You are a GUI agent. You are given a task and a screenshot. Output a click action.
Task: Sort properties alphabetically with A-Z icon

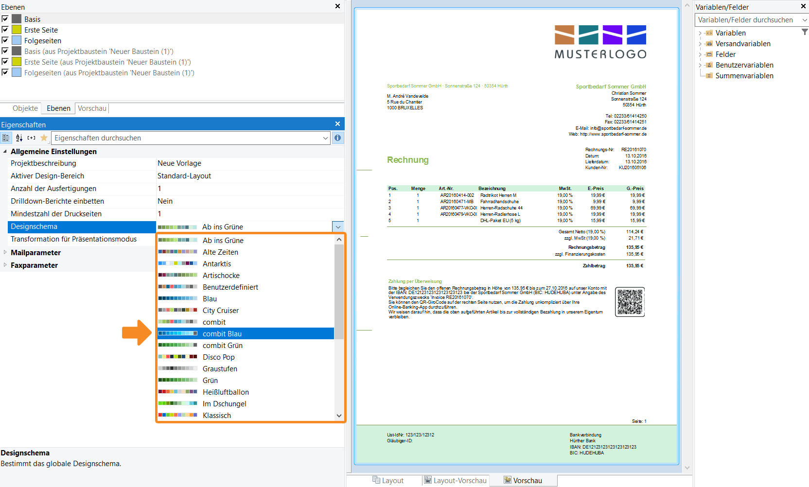19,138
